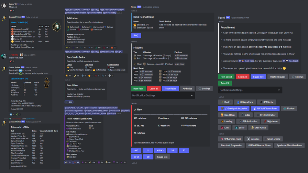Open the Tracked Squads button
This screenshot has height=173, width=308.
pos(277,77)
